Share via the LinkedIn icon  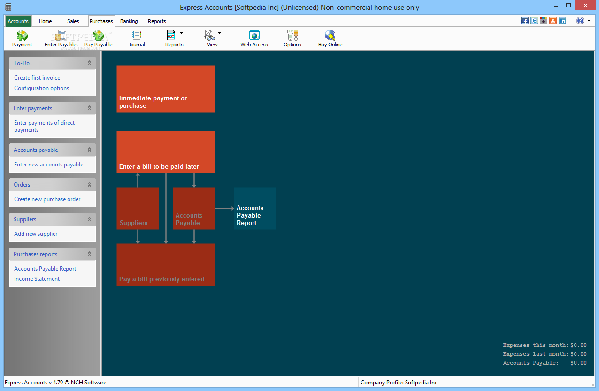[x=562, y=21]
